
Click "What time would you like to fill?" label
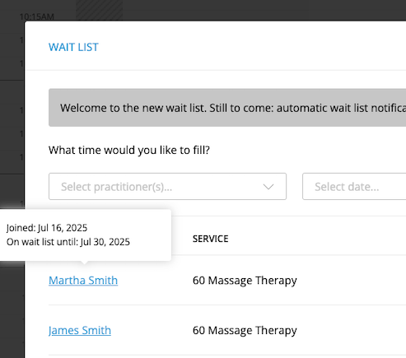coord(129,150)
